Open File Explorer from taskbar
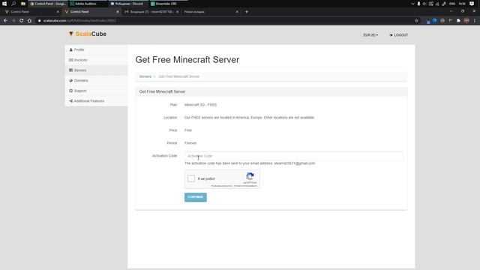 point(23,4)
